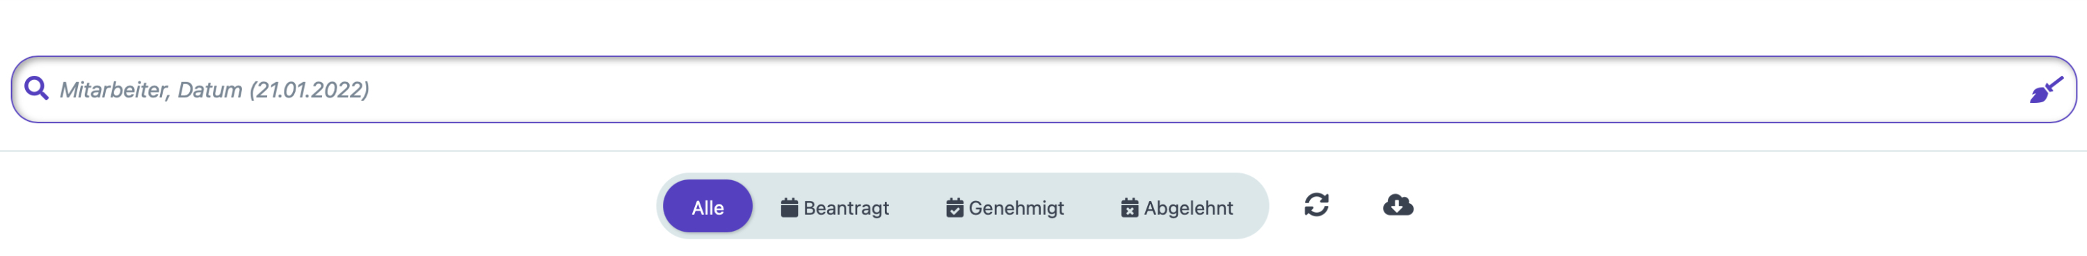Click the calendar-check icon beside Genehmigt

[954, 207]
